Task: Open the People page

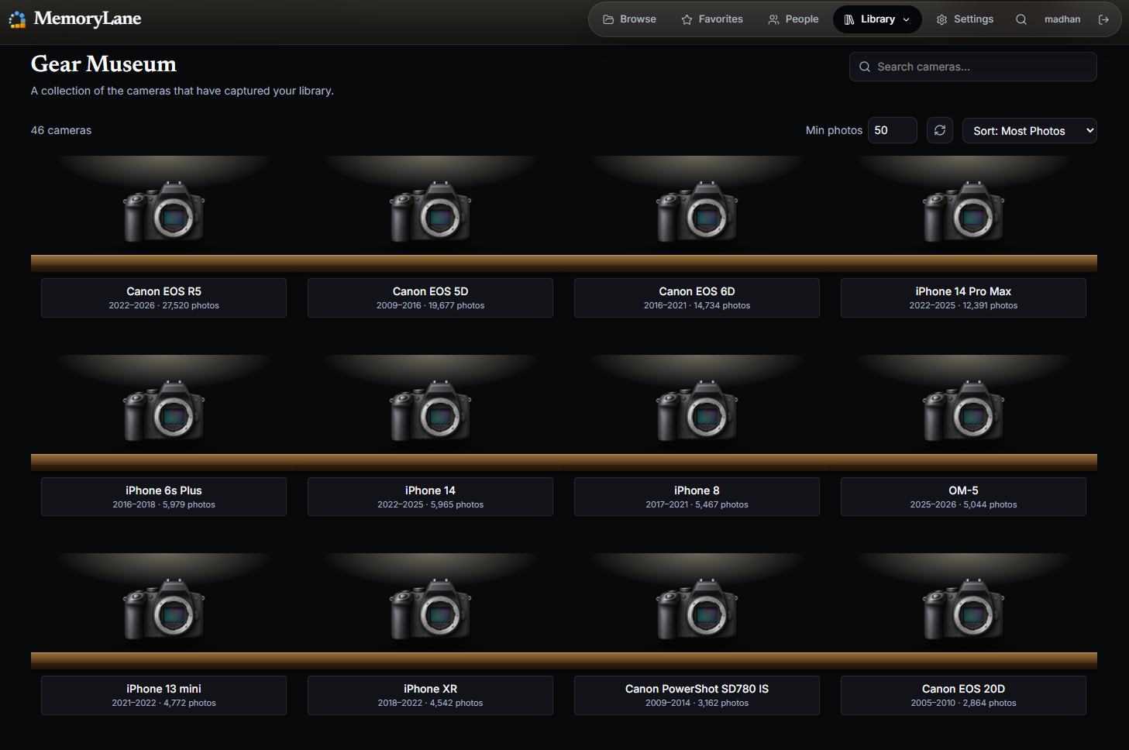Action: click(x=793, y=19)
